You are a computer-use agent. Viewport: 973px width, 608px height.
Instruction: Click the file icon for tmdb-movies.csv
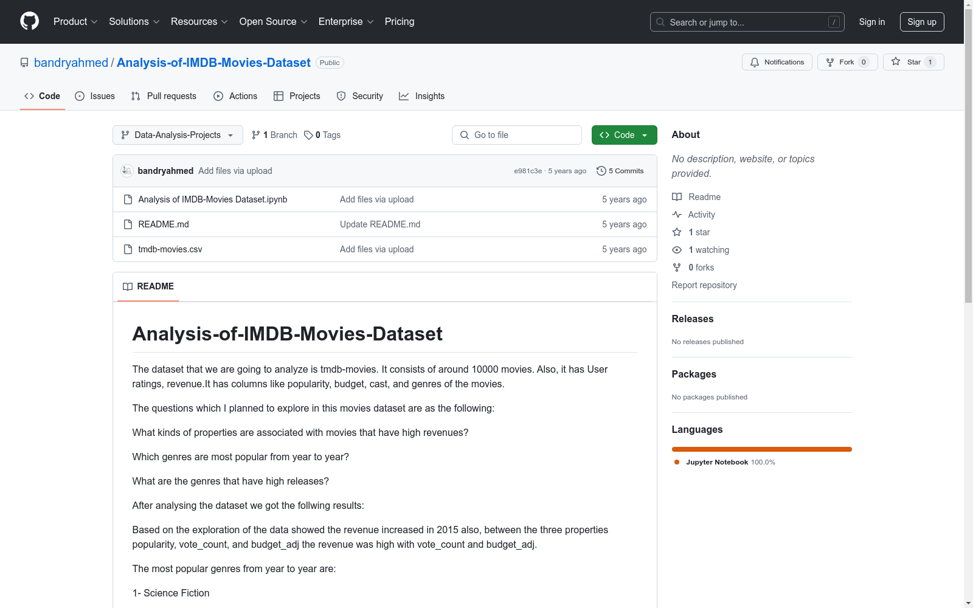tap(128, 249)
